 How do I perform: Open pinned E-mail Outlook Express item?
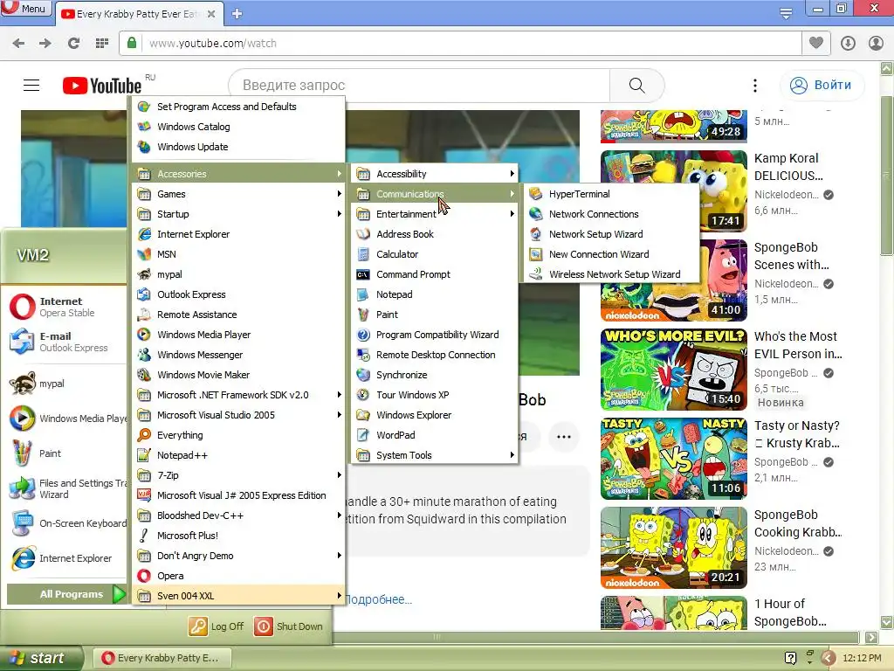(65, 342)
